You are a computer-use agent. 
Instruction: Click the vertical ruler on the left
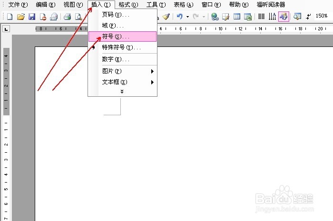click(x=6, y=133)
